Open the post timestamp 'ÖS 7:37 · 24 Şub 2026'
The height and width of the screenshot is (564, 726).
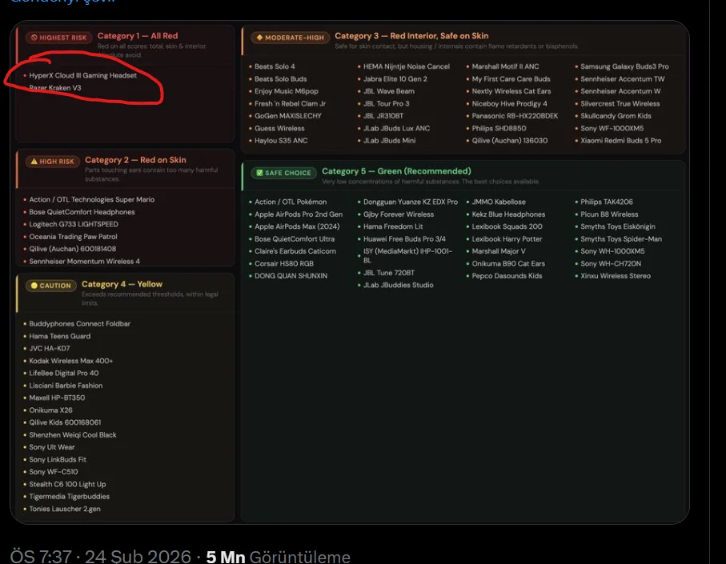[101, 556]
